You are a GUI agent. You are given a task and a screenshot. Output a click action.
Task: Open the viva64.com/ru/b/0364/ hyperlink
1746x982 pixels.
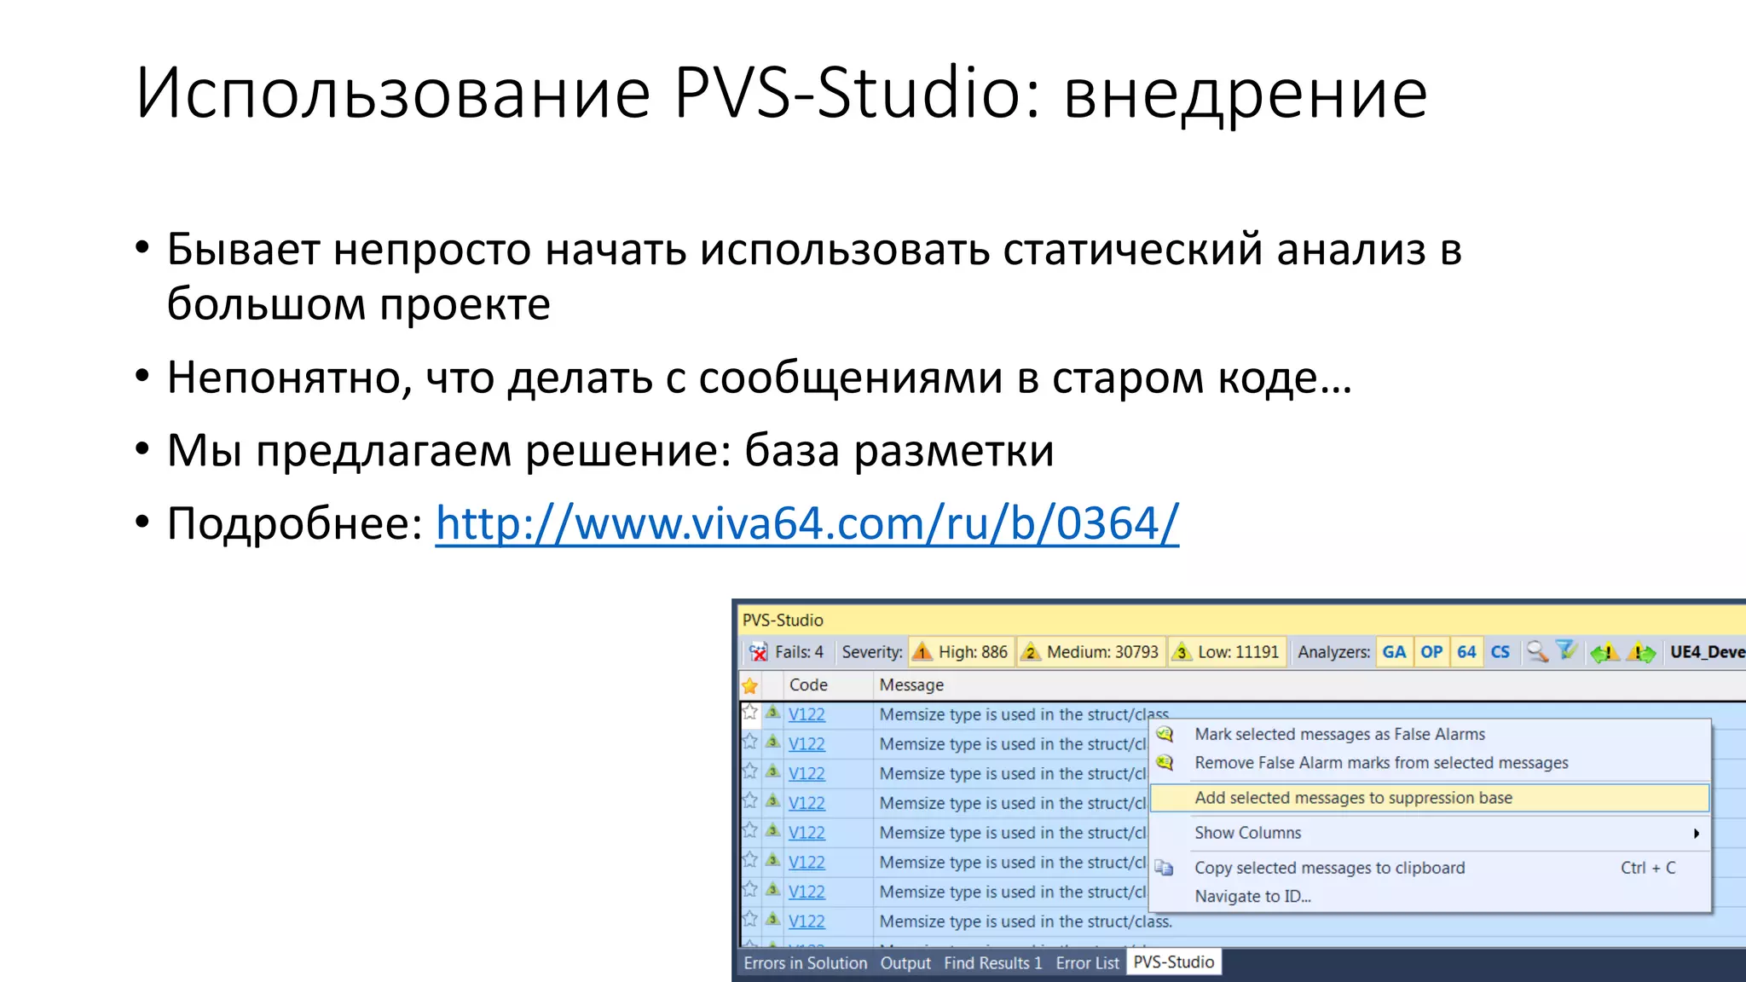coord(807,523)
